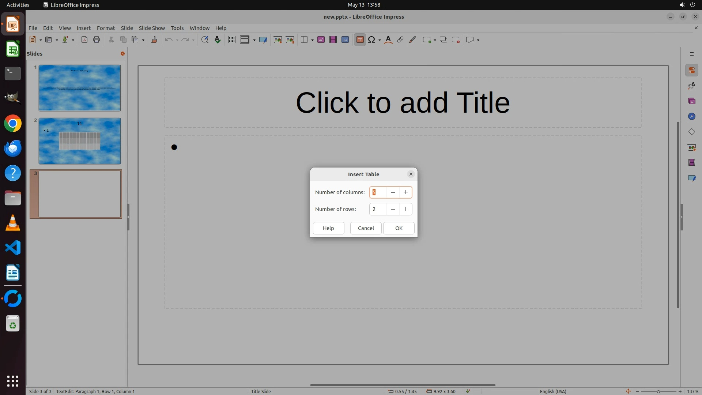Select slide 2 thumbnail in Slides panel
Viewport: 702px width, 395px height.
click(x=79, y=141)
